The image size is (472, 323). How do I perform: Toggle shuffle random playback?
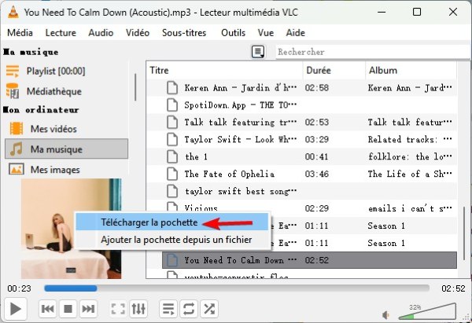[x=209, y=309]
